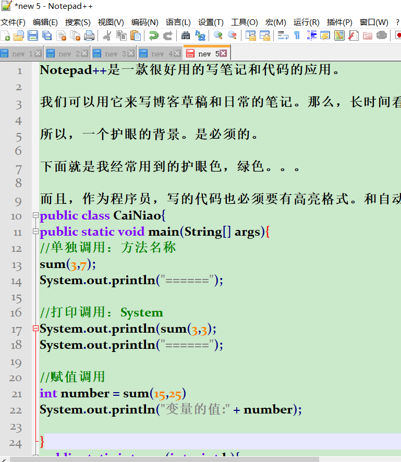Image resolution: width=401 pixels, height=462 pixels.
Task: Collapse the fold at line 11 main method
Action: (35, 232)
